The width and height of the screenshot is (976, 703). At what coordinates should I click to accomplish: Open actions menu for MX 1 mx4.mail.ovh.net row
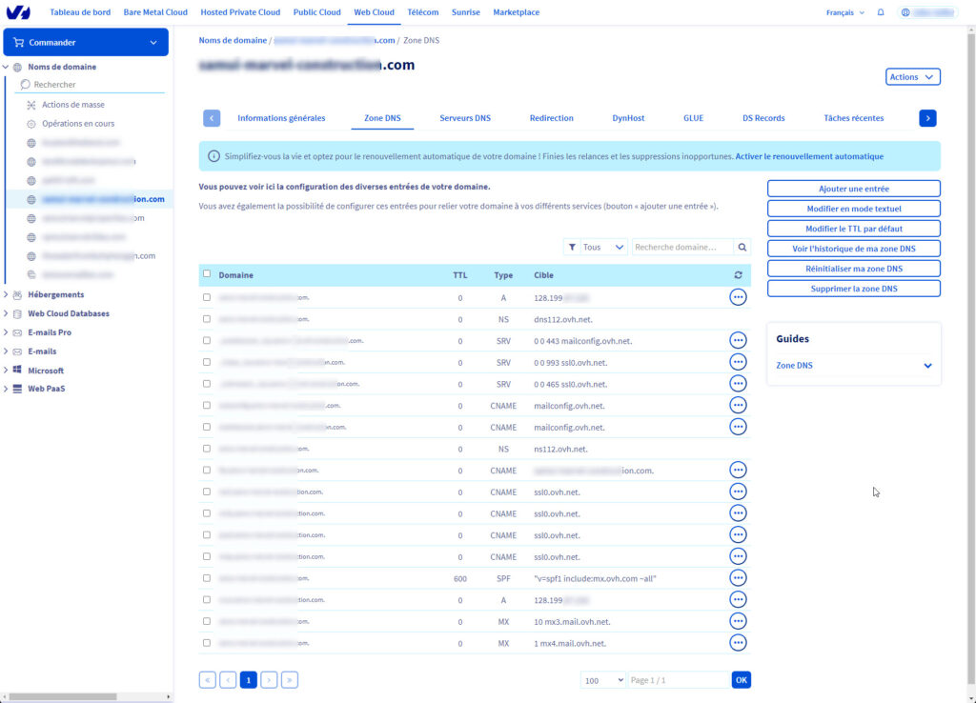738,643
